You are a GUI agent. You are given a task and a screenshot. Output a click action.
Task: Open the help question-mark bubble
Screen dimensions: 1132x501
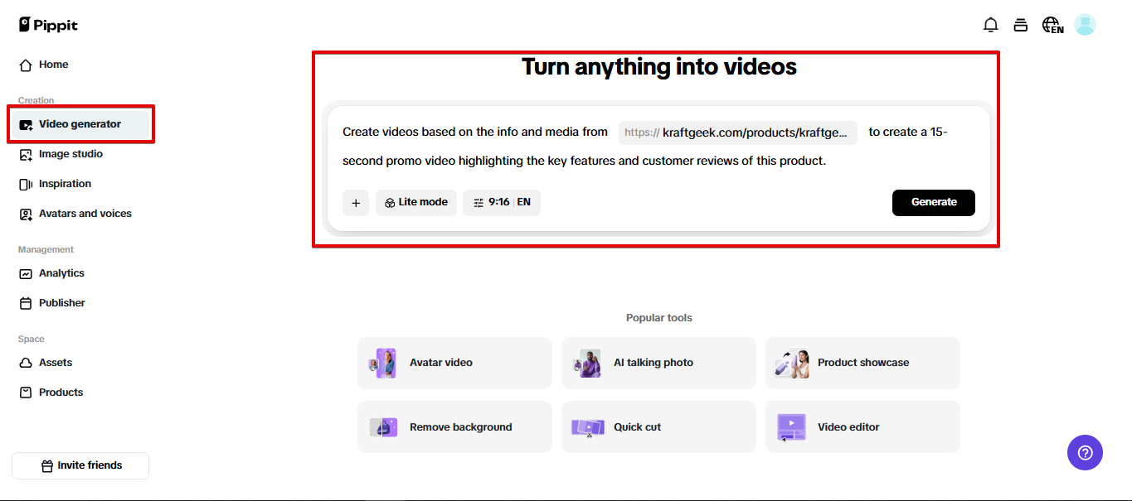[1085, 452]
